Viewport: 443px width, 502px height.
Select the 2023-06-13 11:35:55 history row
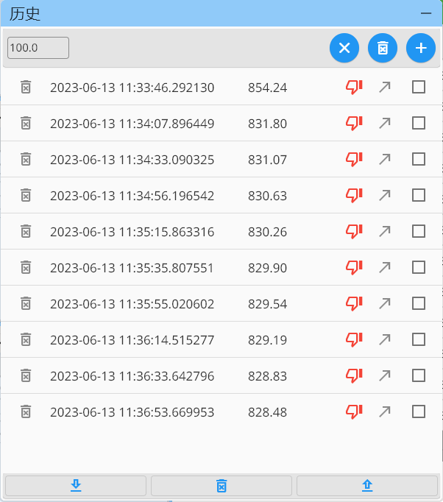(132, 303)
